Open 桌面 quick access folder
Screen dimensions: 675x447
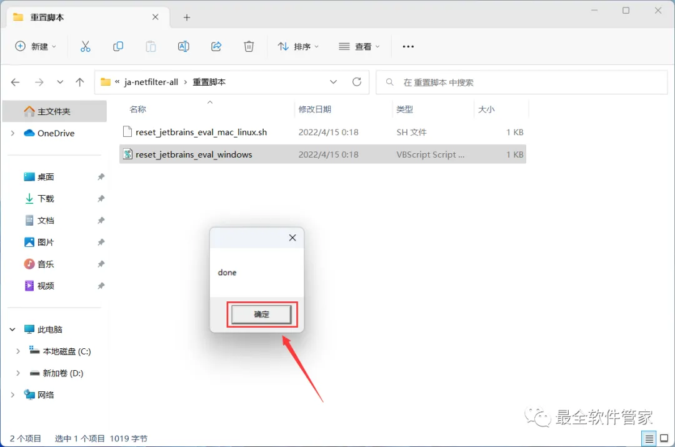click(x=46, y=177)
